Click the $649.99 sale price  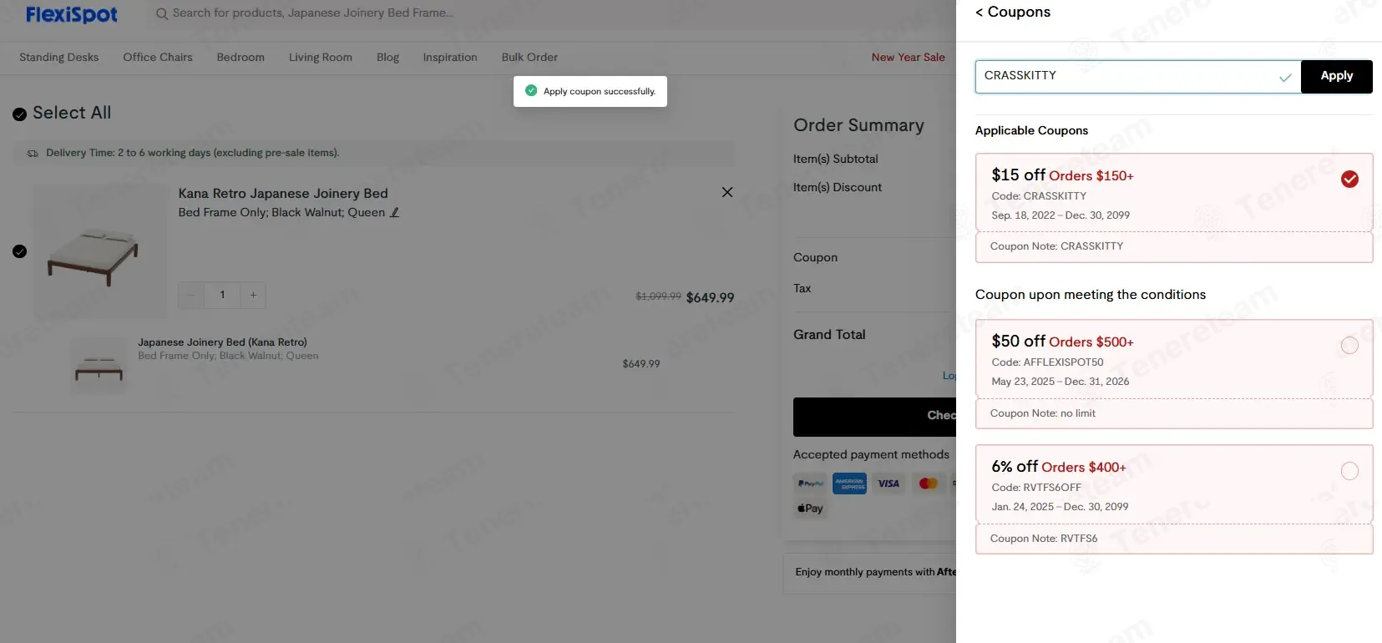coord(710,297)
